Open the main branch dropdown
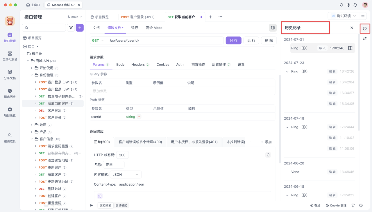 click(x=75, y=17)
